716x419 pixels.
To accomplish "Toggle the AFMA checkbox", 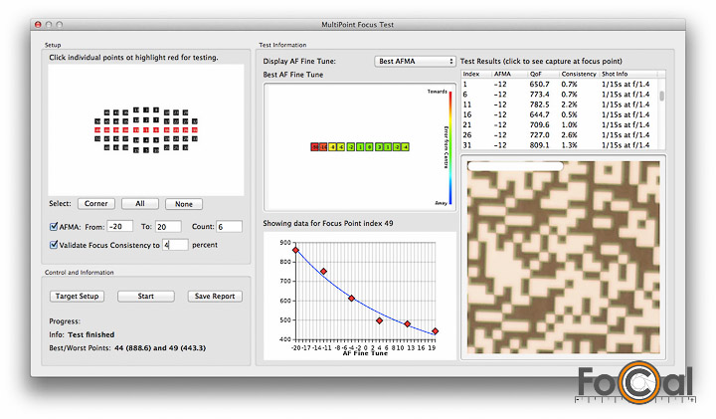I will 54,226.
